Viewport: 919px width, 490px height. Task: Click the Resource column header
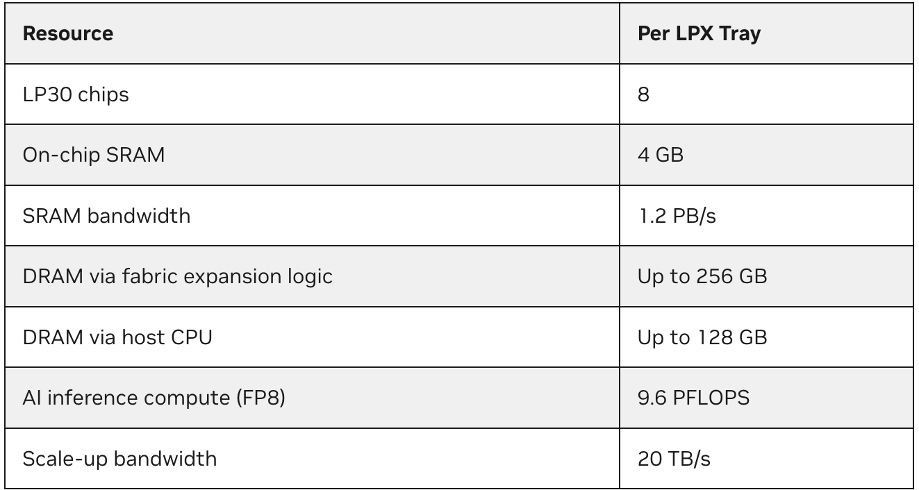point(68,33)
